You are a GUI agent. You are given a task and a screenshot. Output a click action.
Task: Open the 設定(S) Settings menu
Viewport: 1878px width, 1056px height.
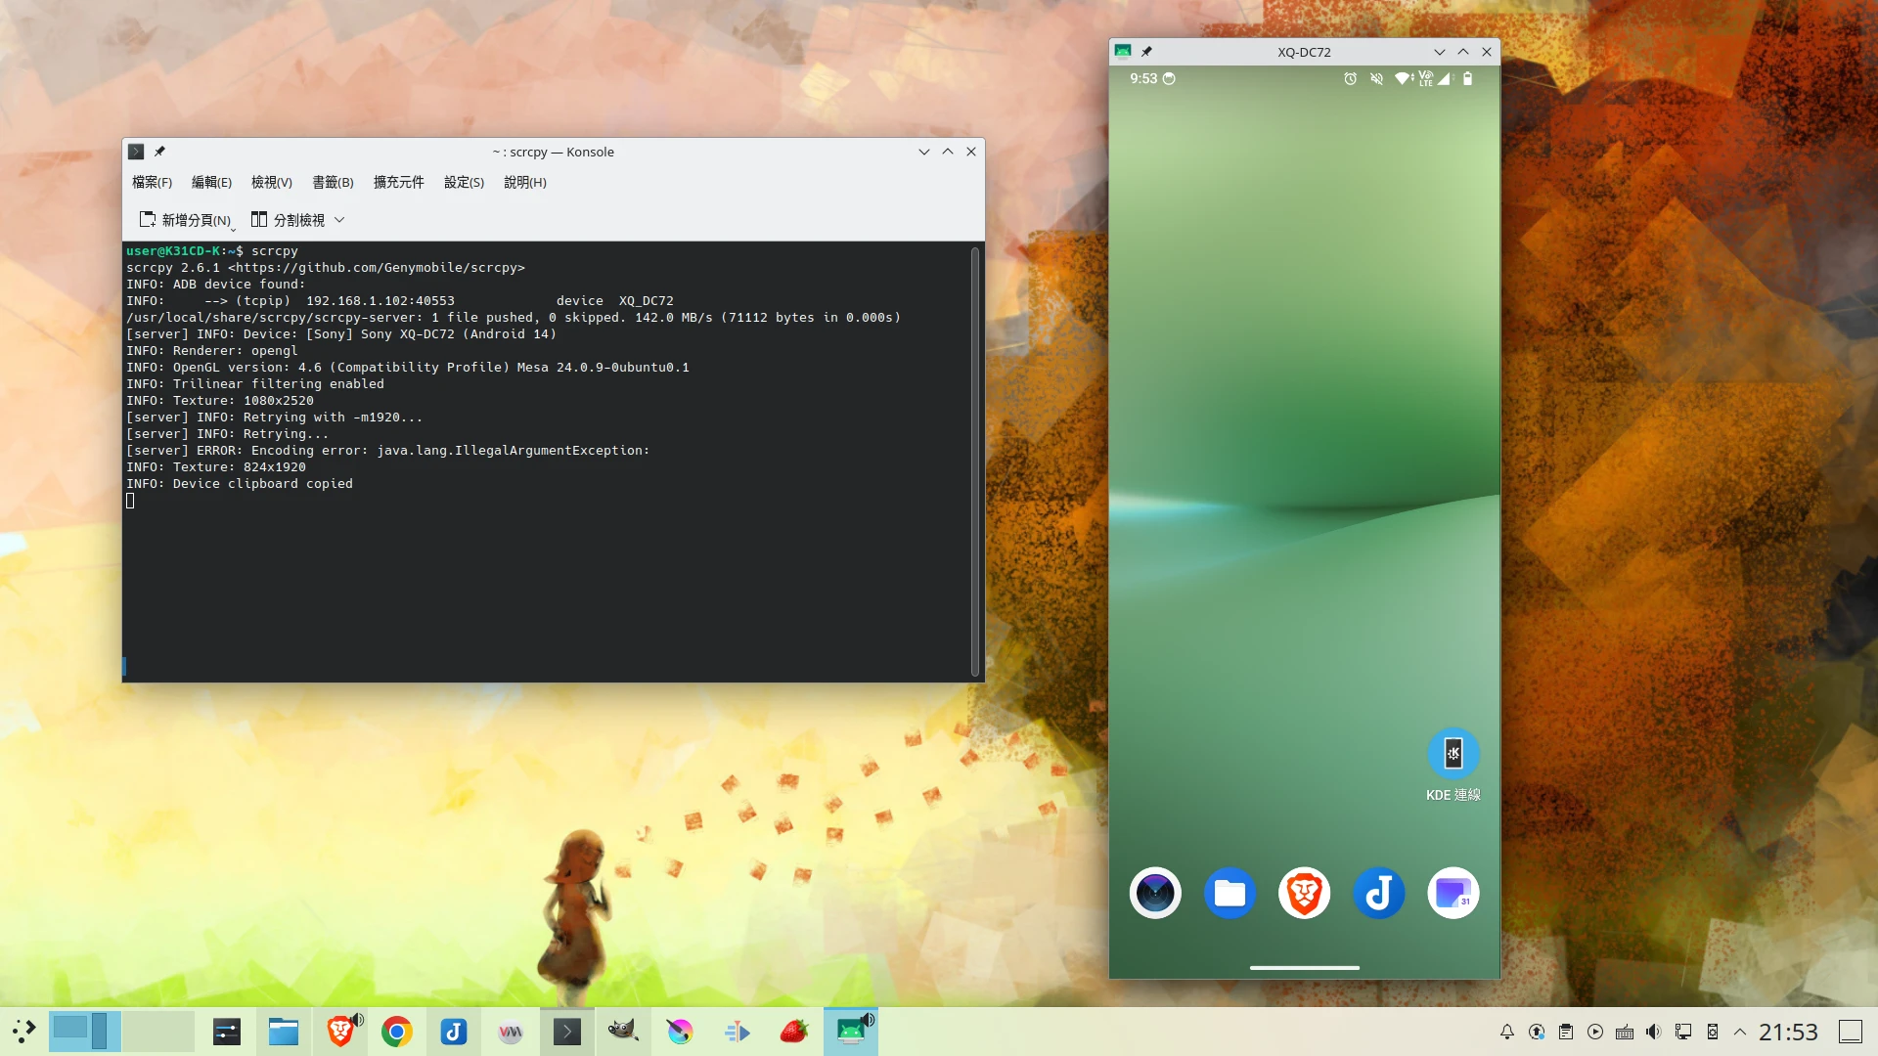pyautogui.click(x=464, y=182)
